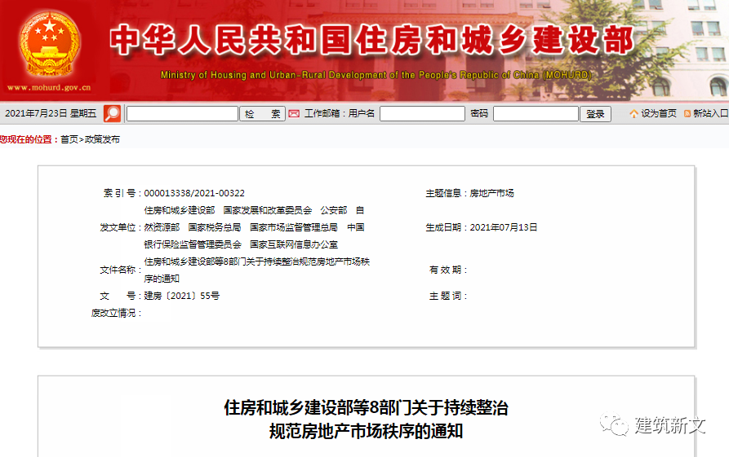
Task: Click the house icon beside 设为首页
Action: [x=633, y=114]
